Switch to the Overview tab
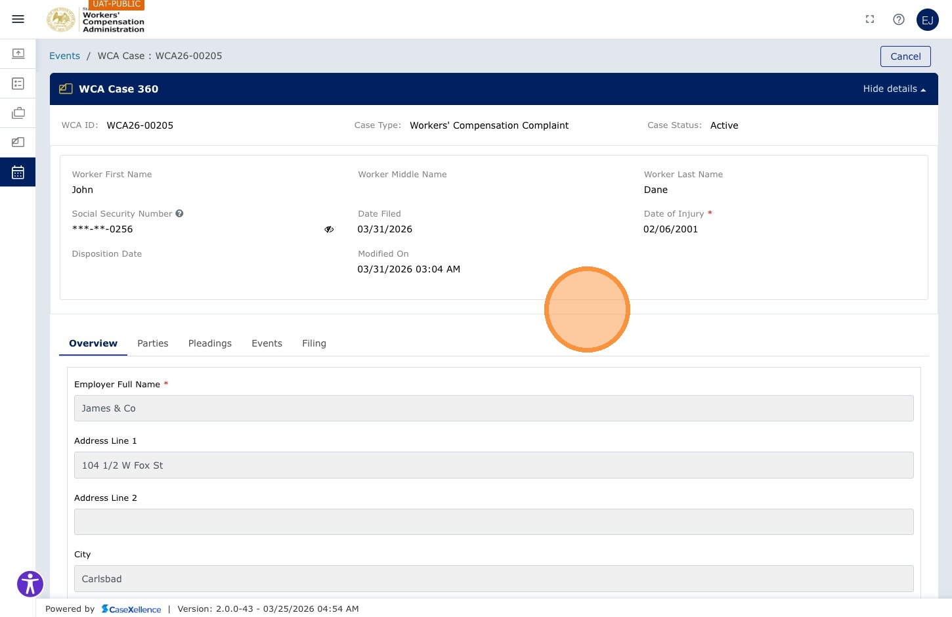This screenshot has height=617, width=952. [x=93, y=343]
